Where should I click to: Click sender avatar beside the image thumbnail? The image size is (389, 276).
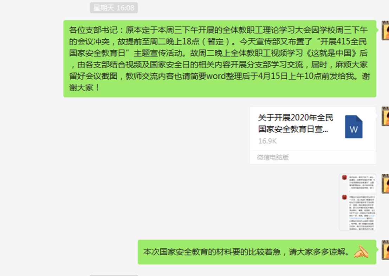point(385,184)
